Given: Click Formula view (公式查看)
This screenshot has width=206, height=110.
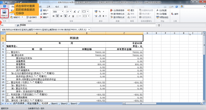Looking at the screenshot, I should (162, 14).
